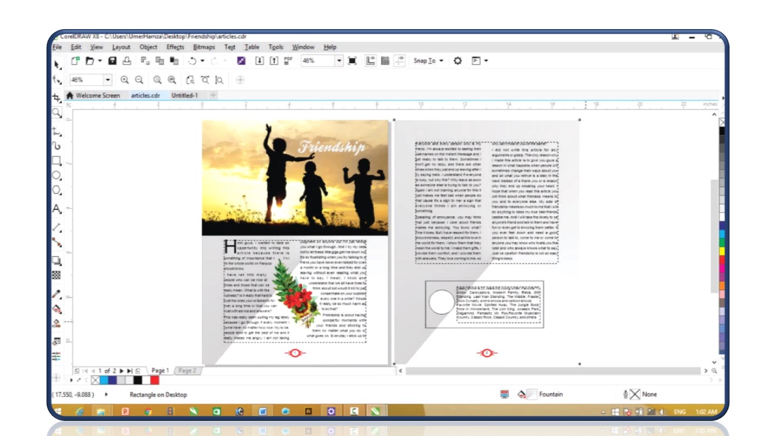Viewport: 776px width, 436px height.
Task: Select the Smart Fill tool
Action: 57,324
